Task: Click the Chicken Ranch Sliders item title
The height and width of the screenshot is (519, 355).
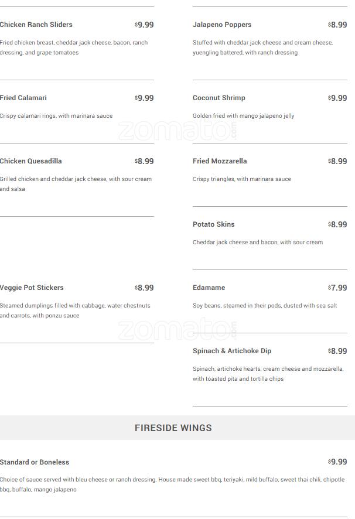Action: [36, 25]
